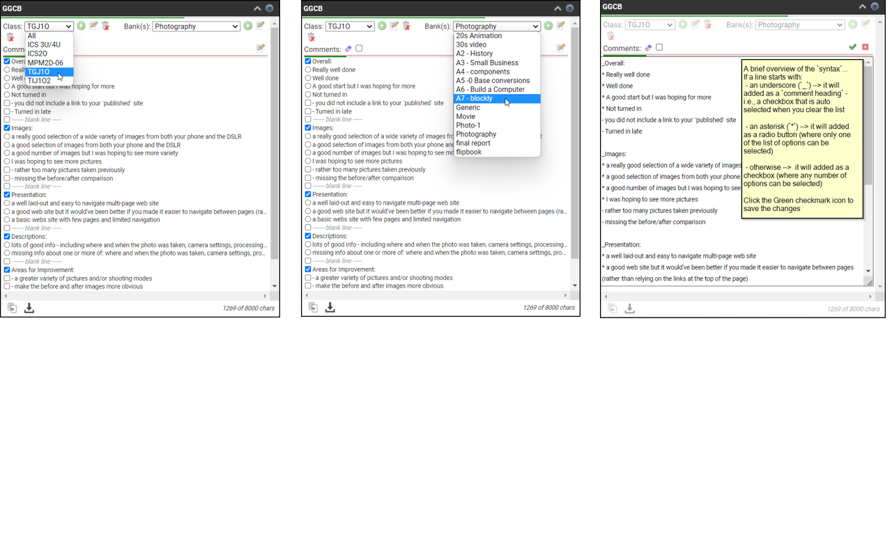Screen dimensions: 892x557
Task: Click edit-bank pencil icon in panel with open Bank list
Action: click(x=561, y=26)
